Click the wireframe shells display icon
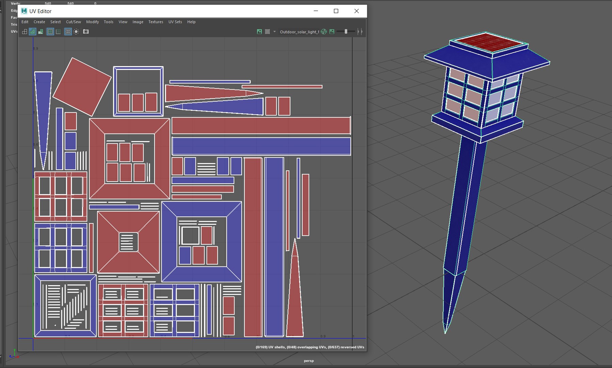Image resolution: width=612 pixels, height=368 pixels. [x=25, y=32]
